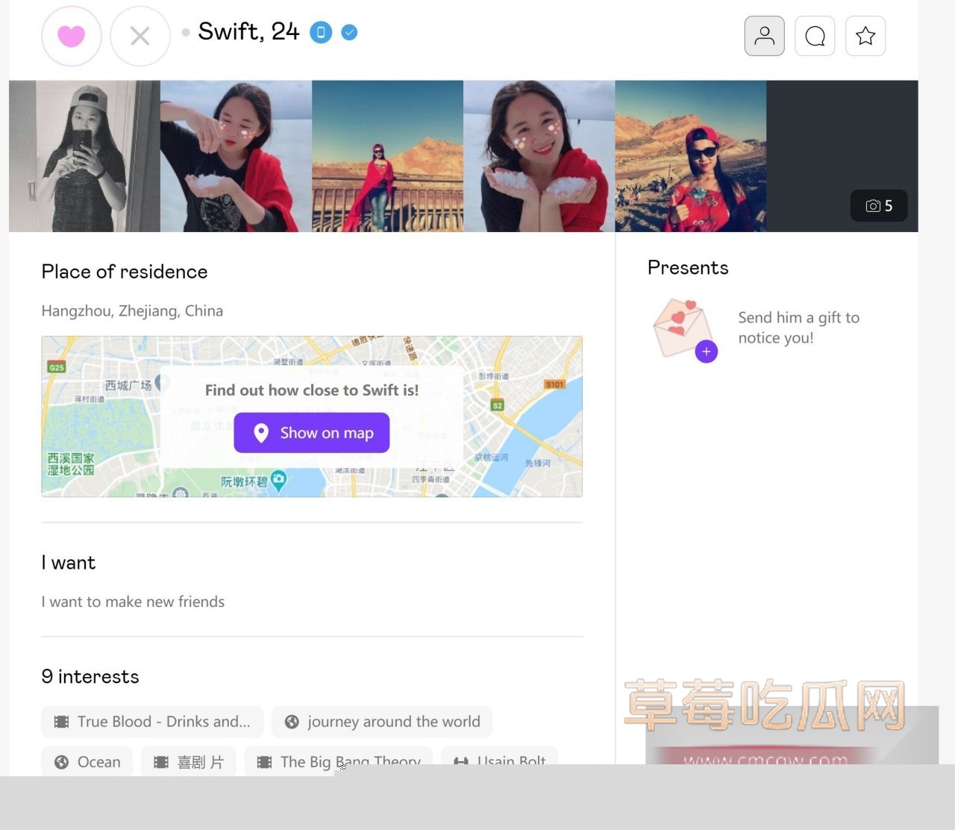This screenshot has width=955, height=830.
Task: Open the profile view person icon
Action: [x=764, y=36]
